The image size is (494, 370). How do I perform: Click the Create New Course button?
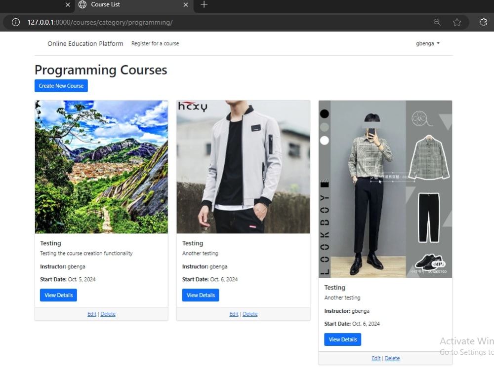[x=61, y=86]
